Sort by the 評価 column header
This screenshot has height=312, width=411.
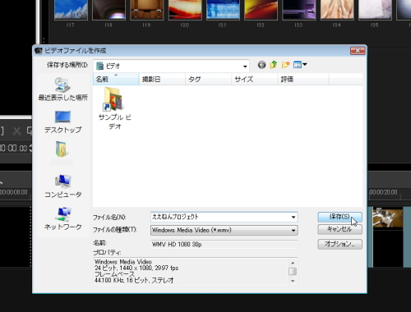coord(303,80)
